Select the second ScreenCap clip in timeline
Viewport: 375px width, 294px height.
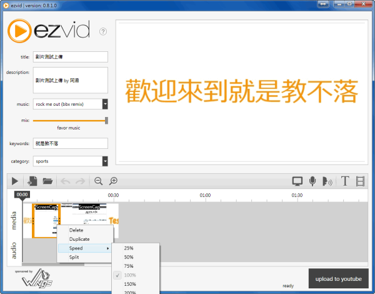pos(89,213)
